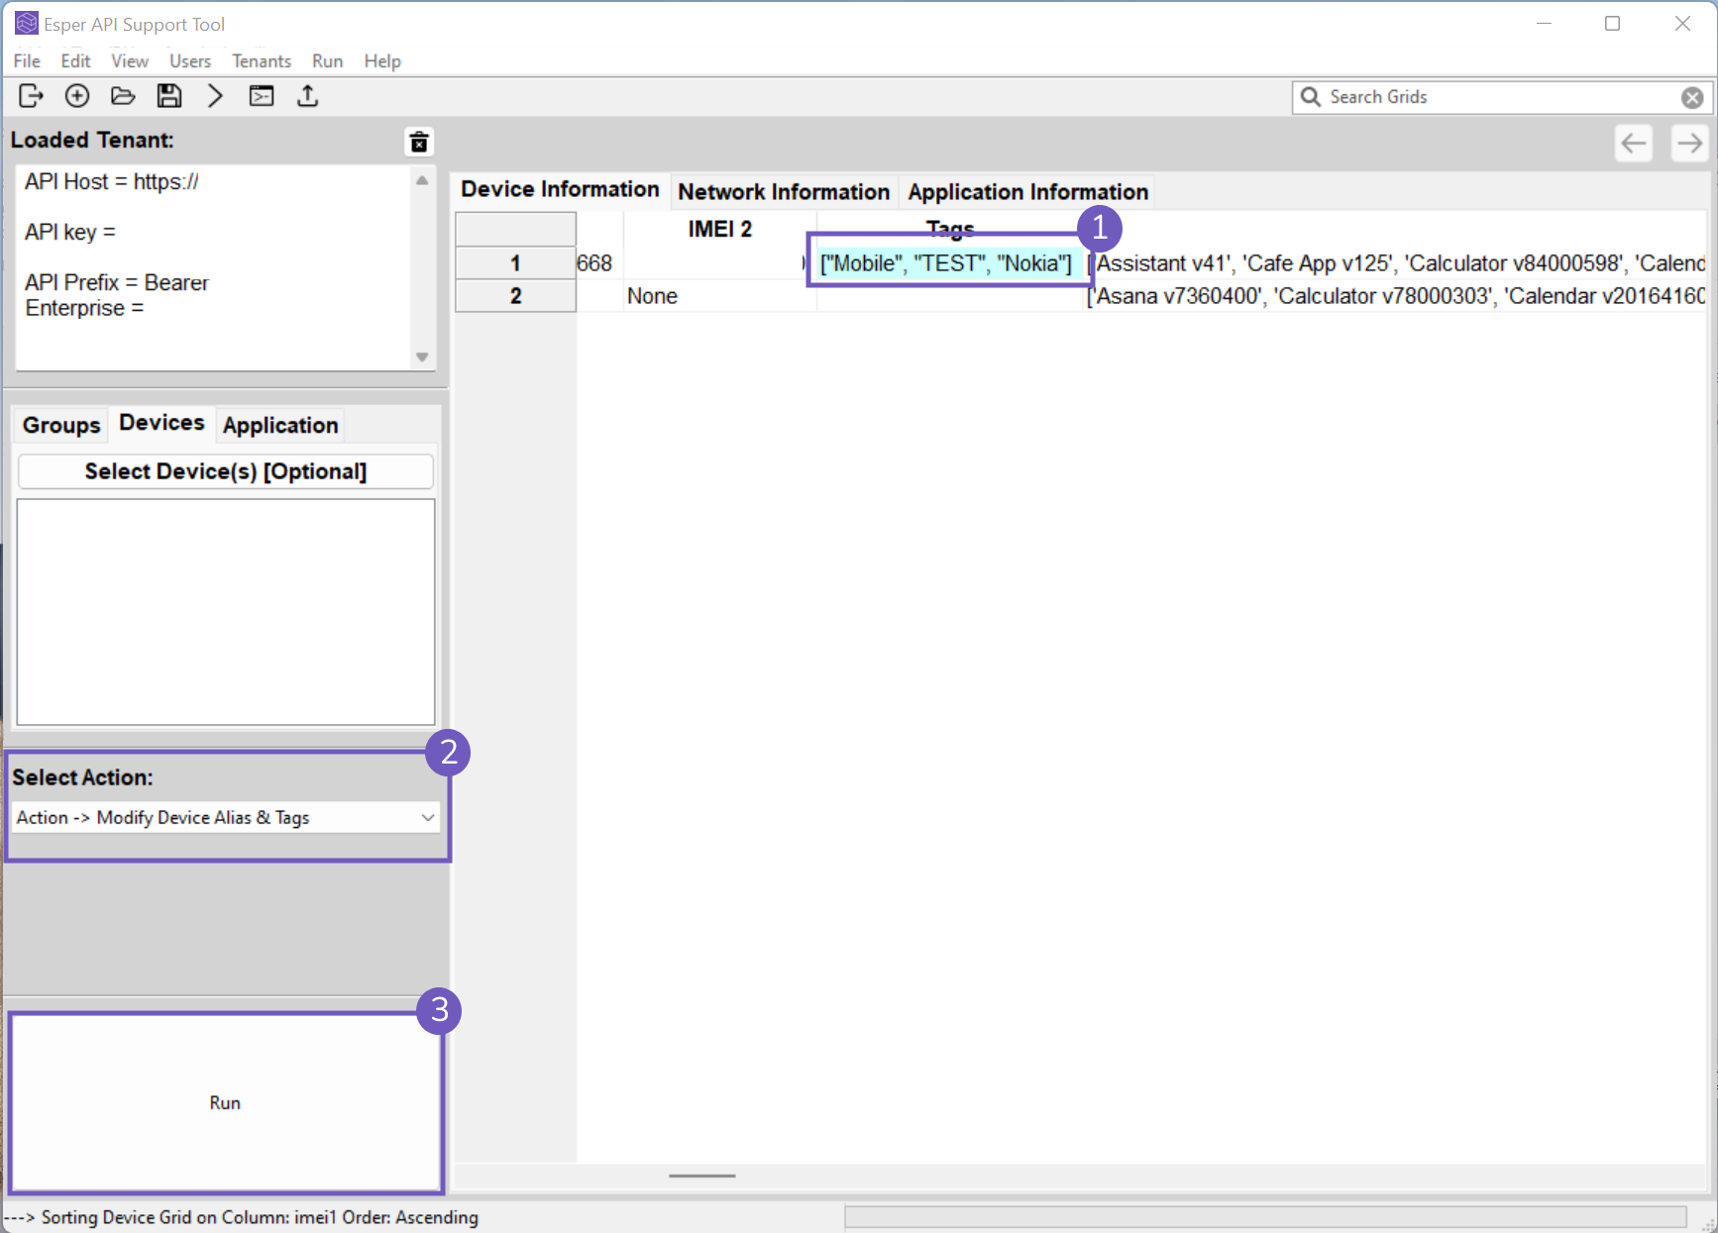Clear the search using the X icon
The height and width of the screenshot is (1233, 1718).
[x=1691, y=96]
